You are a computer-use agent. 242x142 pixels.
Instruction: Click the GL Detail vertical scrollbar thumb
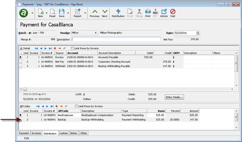(236, 63)
